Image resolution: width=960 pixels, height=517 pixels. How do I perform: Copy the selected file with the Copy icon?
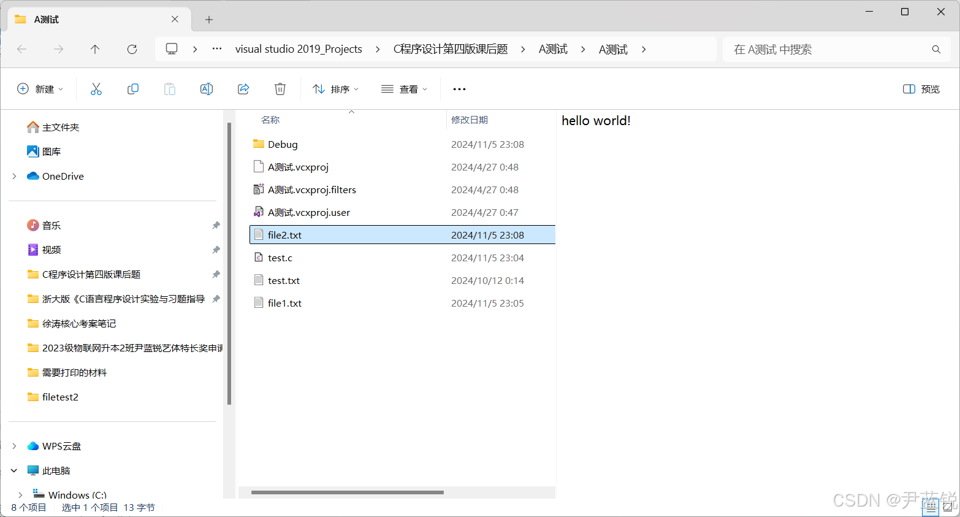click(133, 88)
